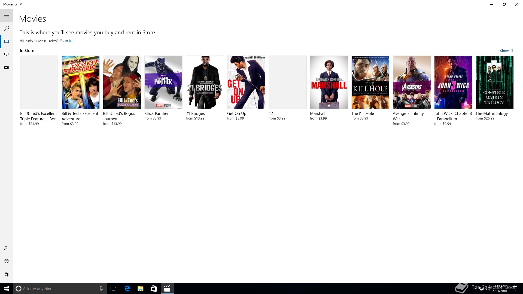Image resolution: width=523 pixels, height=294 pixels.
Task: Open the blank thumbnail for movie 42
Action: pos(288,82)
